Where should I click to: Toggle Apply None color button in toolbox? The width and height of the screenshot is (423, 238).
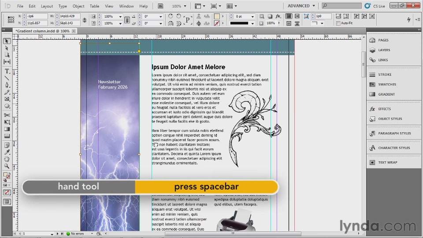tap(7, 193)
